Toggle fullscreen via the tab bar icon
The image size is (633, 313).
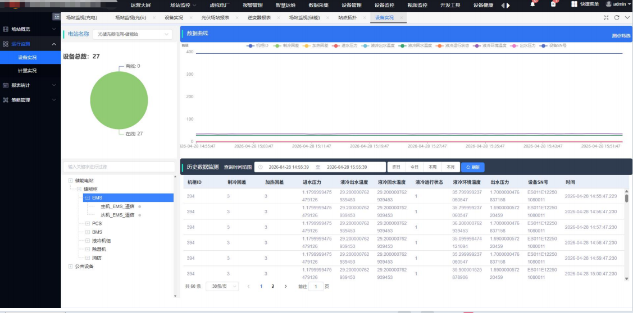pyautogui.click(x=606, y=17)
